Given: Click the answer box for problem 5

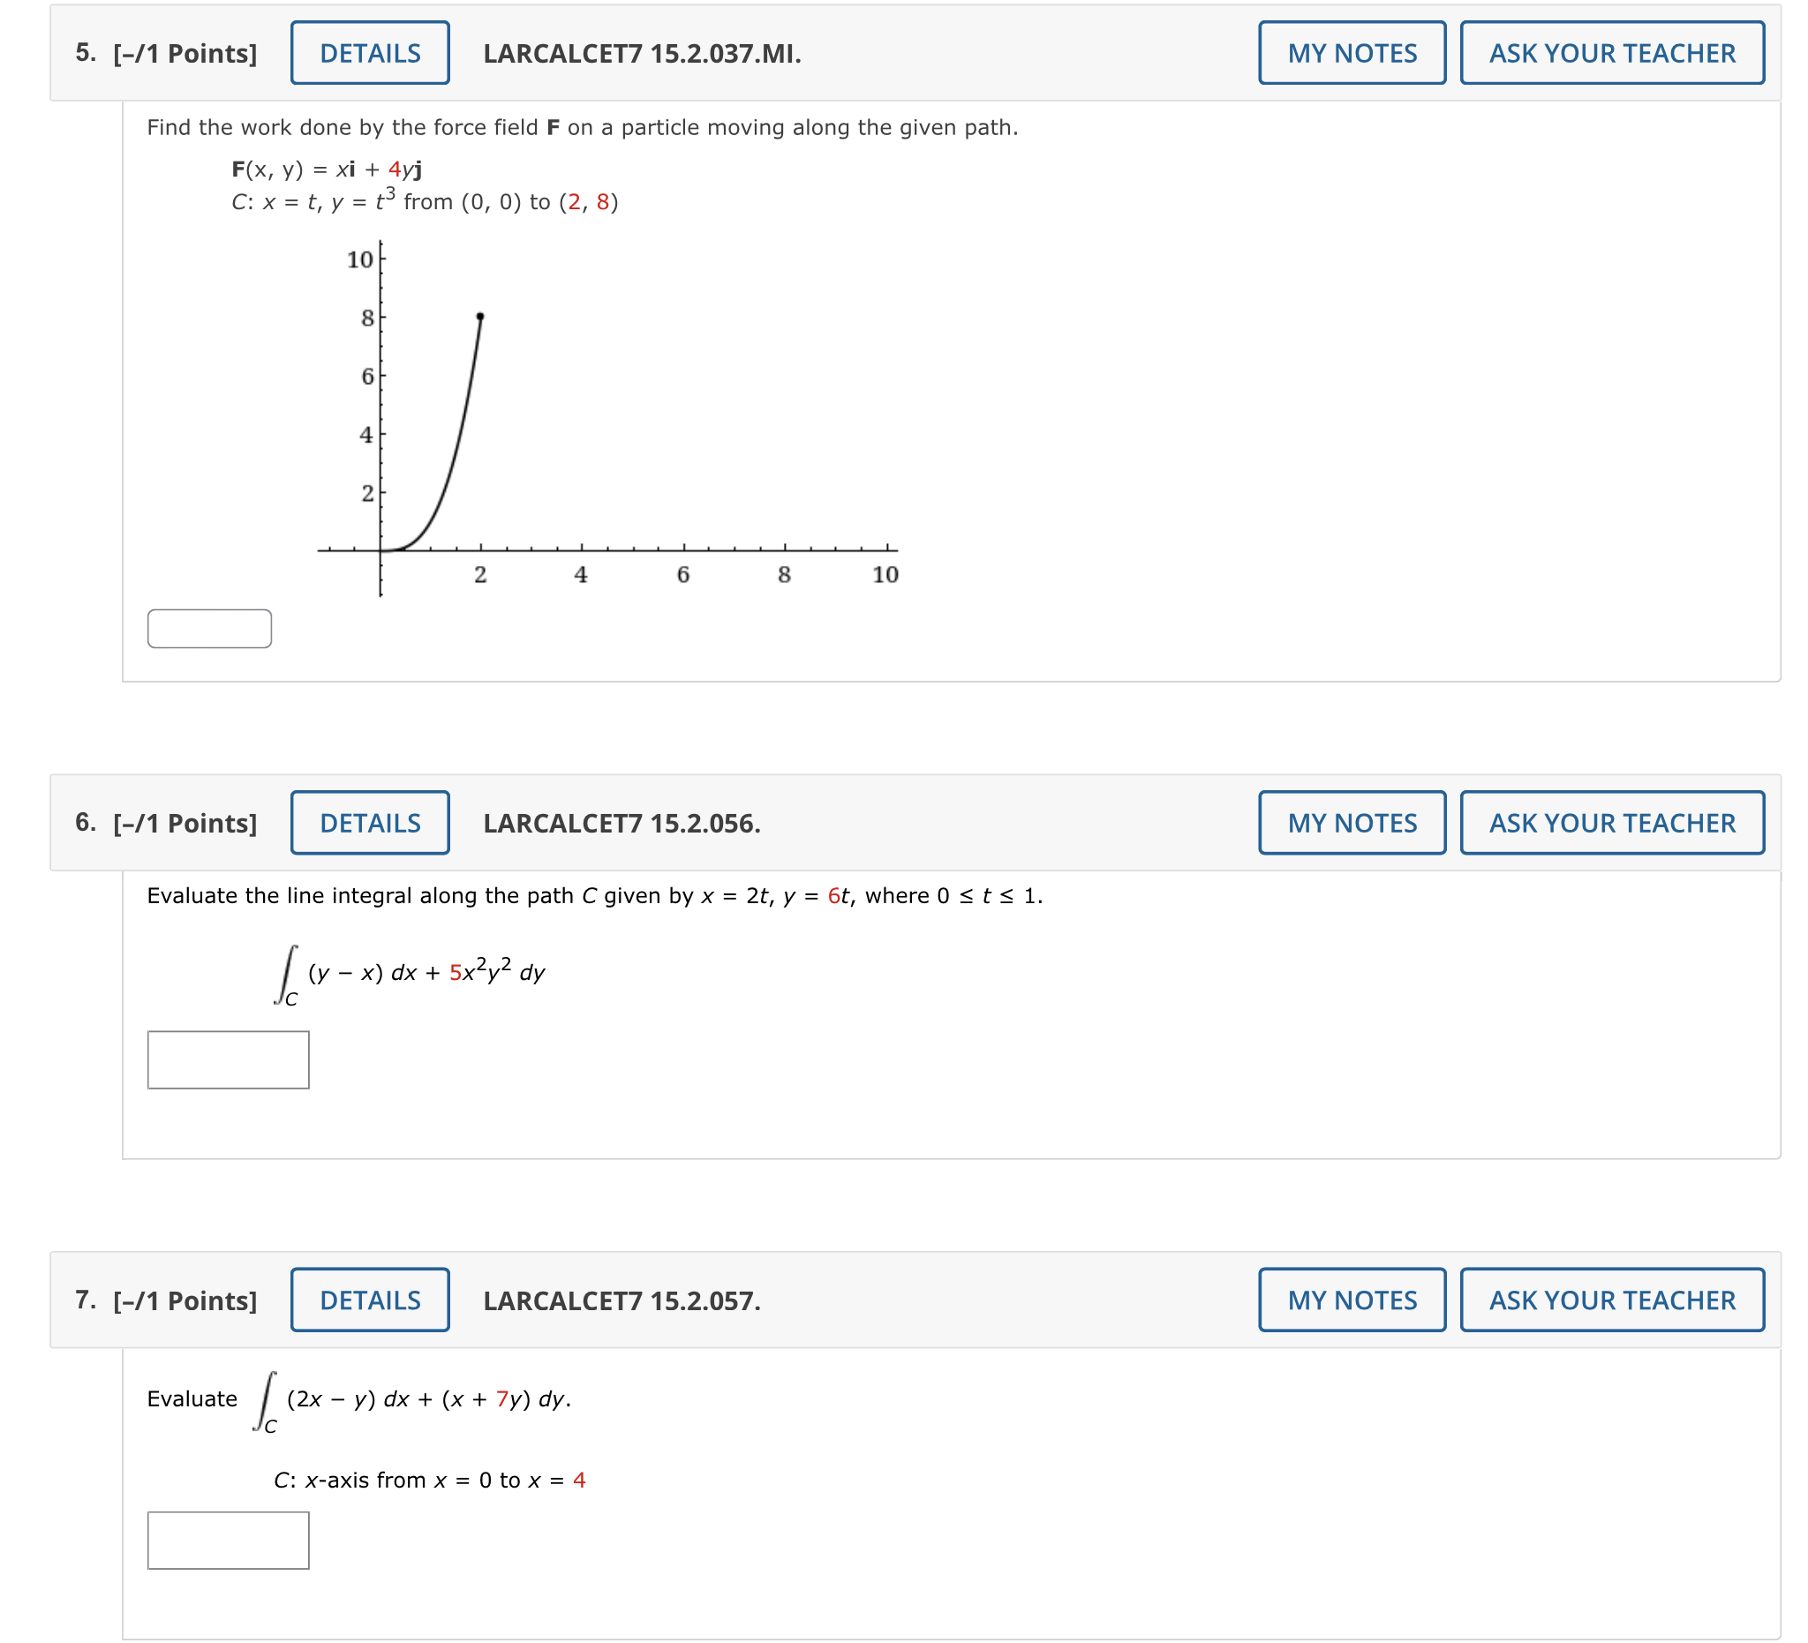Looking at the screenshot, I should pos(210,629).
